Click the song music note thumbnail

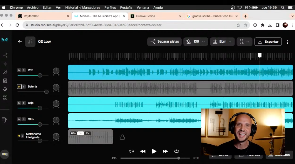pos(30,42)
